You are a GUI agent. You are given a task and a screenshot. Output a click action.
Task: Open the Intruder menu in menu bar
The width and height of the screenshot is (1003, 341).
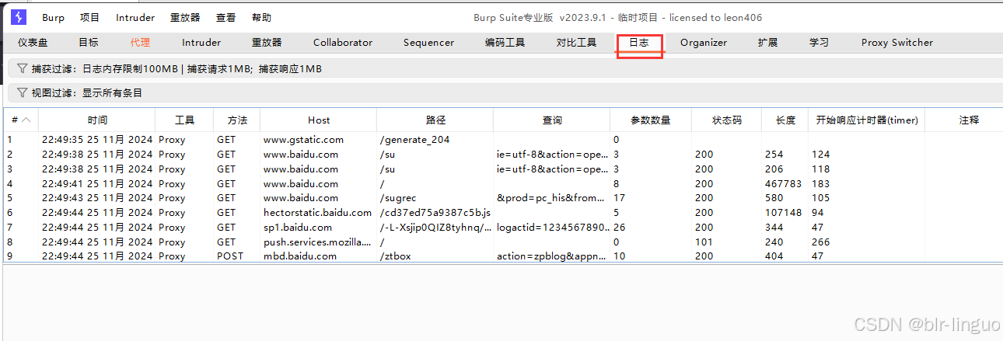[135, 18]
